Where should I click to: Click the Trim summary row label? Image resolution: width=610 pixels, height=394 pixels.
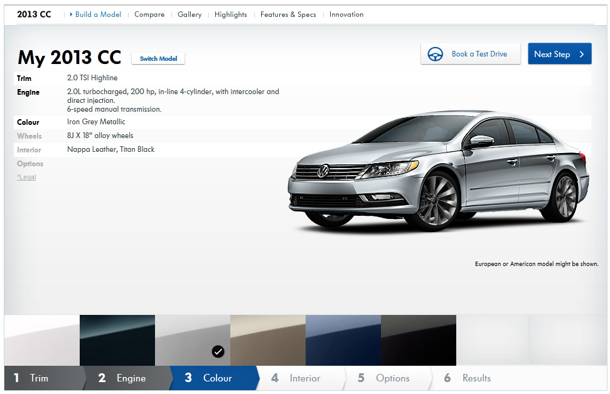click(x=24, y=78)
